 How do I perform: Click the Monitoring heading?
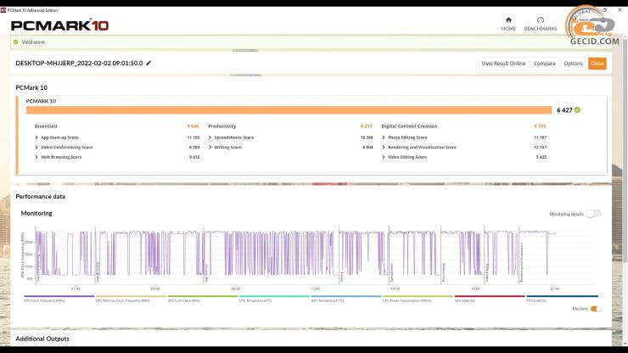point(36,213)
